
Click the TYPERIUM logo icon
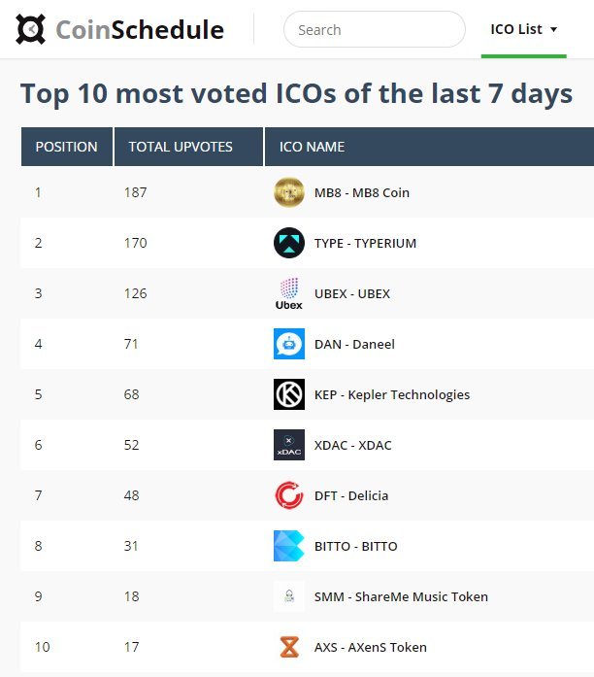click(289, 243)
